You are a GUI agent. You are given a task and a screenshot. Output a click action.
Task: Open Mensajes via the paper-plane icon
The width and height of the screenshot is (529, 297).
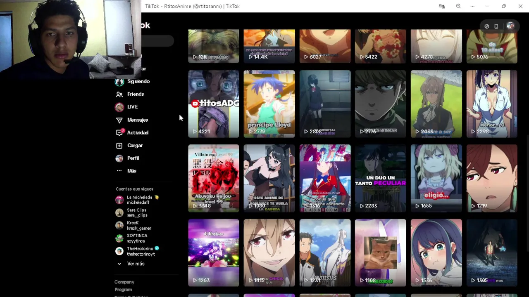tap(119, 120)
